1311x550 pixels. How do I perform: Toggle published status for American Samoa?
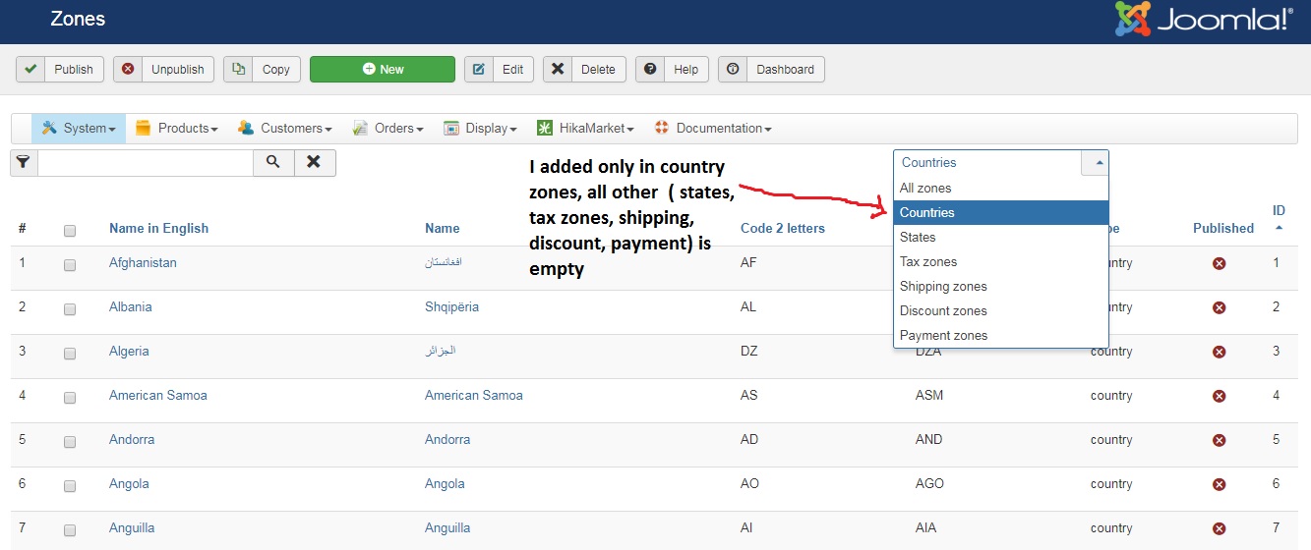pos(1219,396)
